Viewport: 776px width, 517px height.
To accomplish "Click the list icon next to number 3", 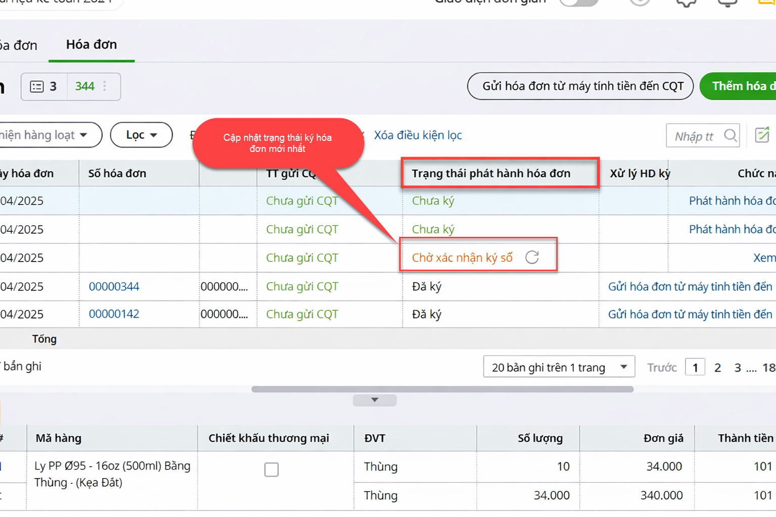I will pos(37,87).
